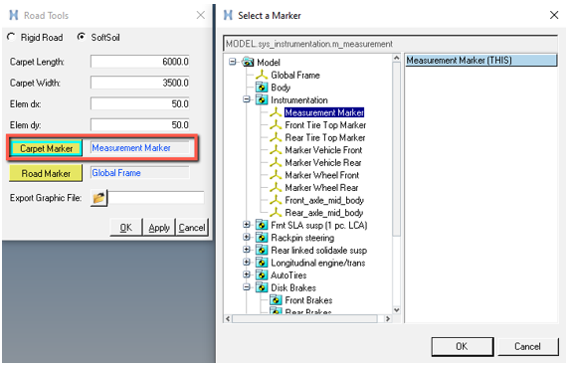Viewport: 571px width, 367px height.
Task: Select the SoftSoil radio button
Action: pos(82,37)
